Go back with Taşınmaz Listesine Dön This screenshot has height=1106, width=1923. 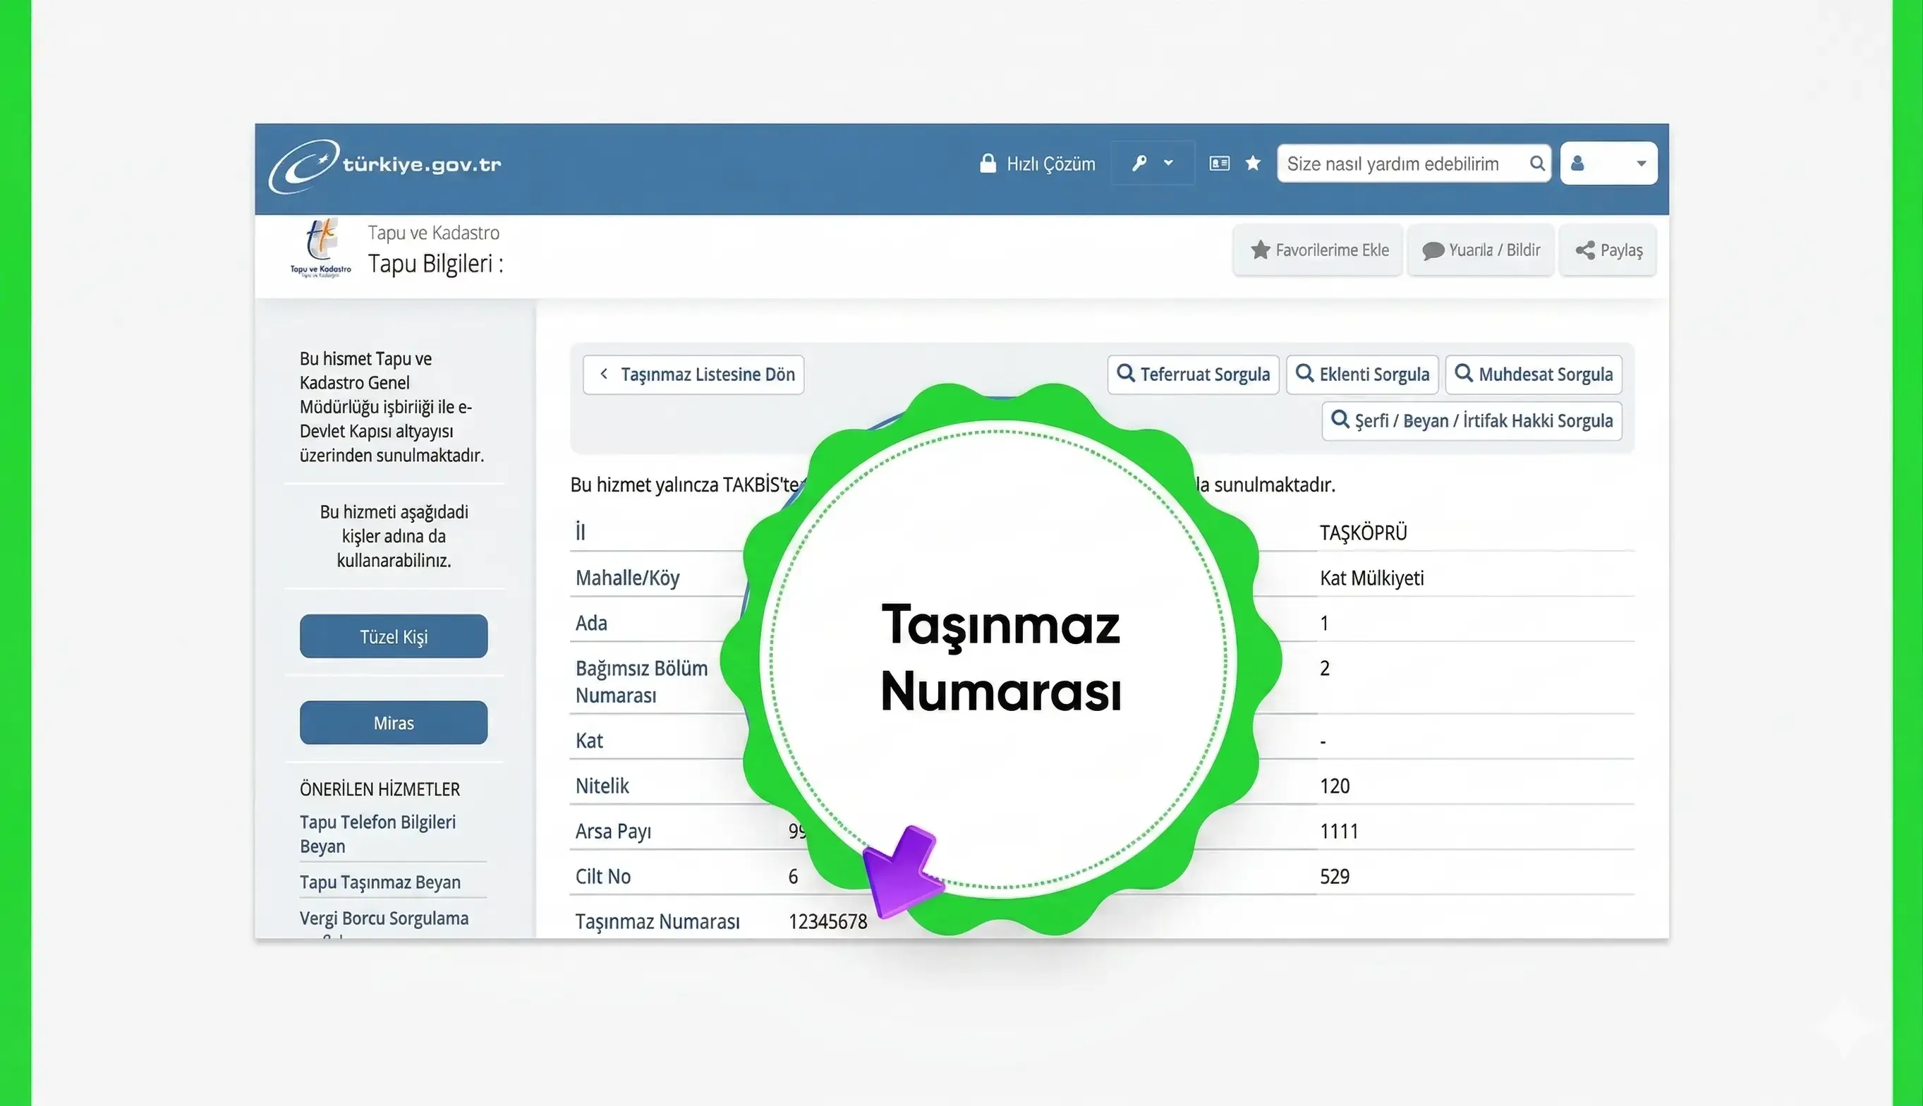[x=693, y=375]
